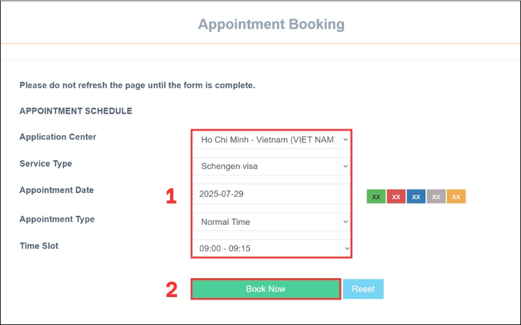521x325 pixels.
Task: Select the gray date legend swatch
Action: click(x=436, y=196)
